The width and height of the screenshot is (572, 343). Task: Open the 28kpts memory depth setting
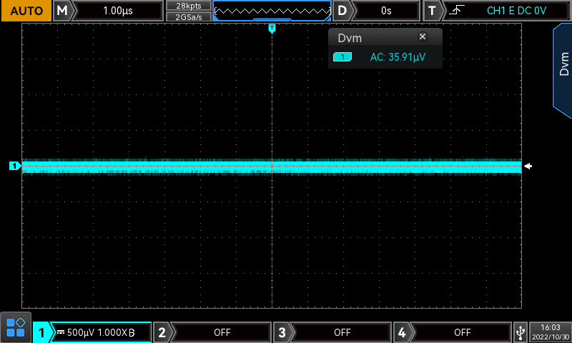click(x=188, y=6)
